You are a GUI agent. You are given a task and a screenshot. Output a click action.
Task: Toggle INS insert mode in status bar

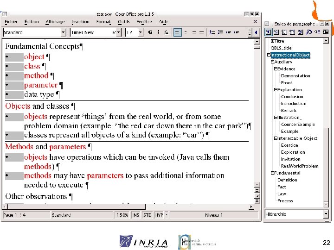pos(136,215)
